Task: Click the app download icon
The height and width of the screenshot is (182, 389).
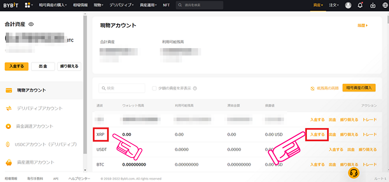Action: pyautogui.click(x=373, y=5)
